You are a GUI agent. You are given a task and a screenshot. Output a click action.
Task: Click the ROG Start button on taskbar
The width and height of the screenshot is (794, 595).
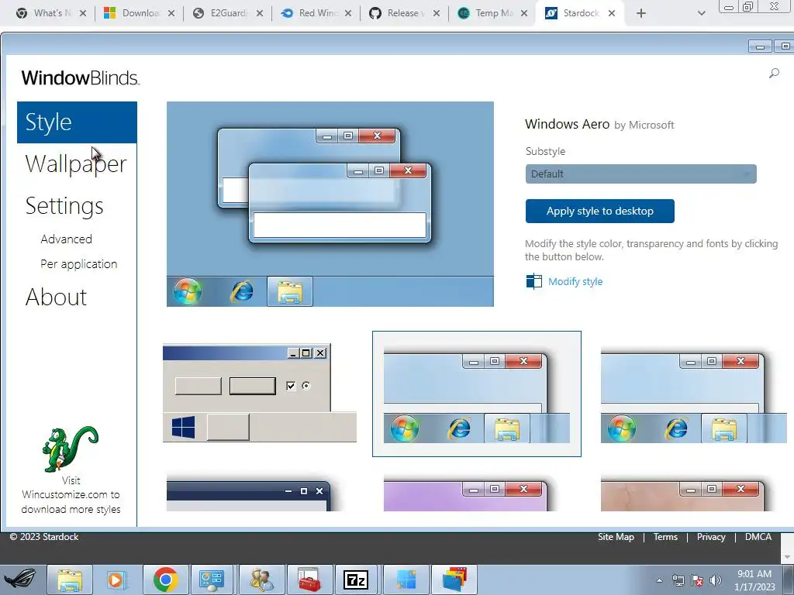tap(21, 580)
